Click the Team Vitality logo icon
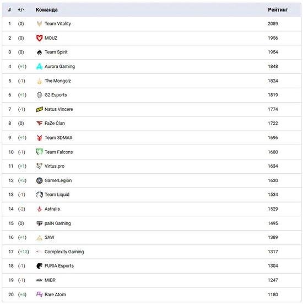The height and width of the screenshot is (304, 303). coord(39,24)
